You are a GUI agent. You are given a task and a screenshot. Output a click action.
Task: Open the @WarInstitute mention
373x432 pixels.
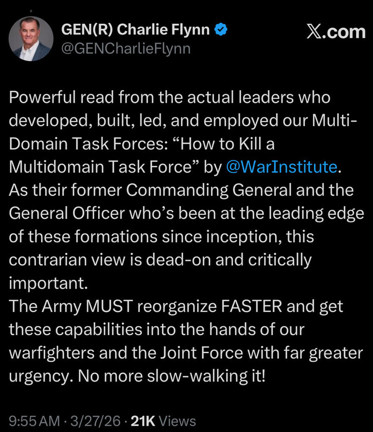click(282, 167)
